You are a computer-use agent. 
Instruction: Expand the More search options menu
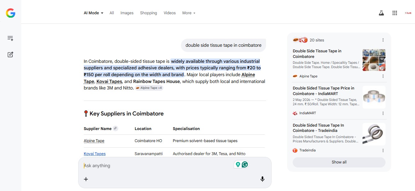tap(189, 13)
